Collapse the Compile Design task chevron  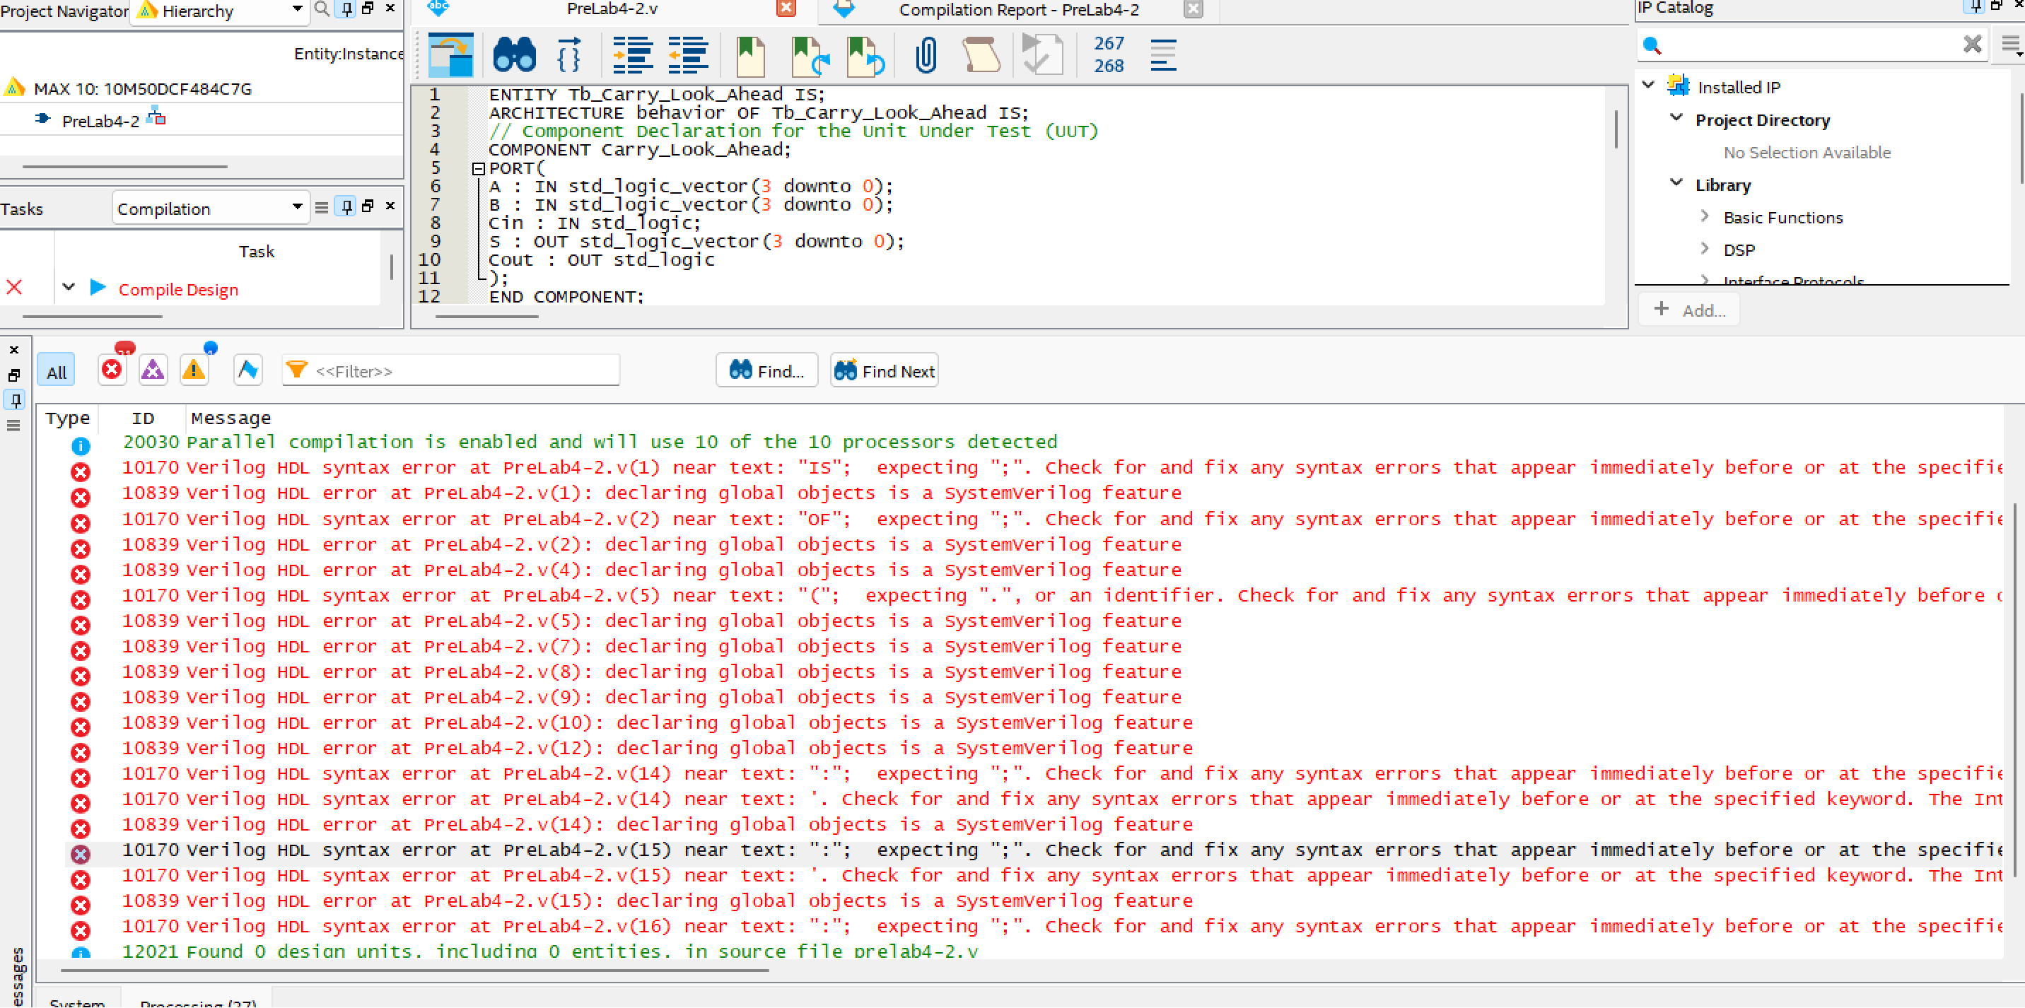(69, 288)
